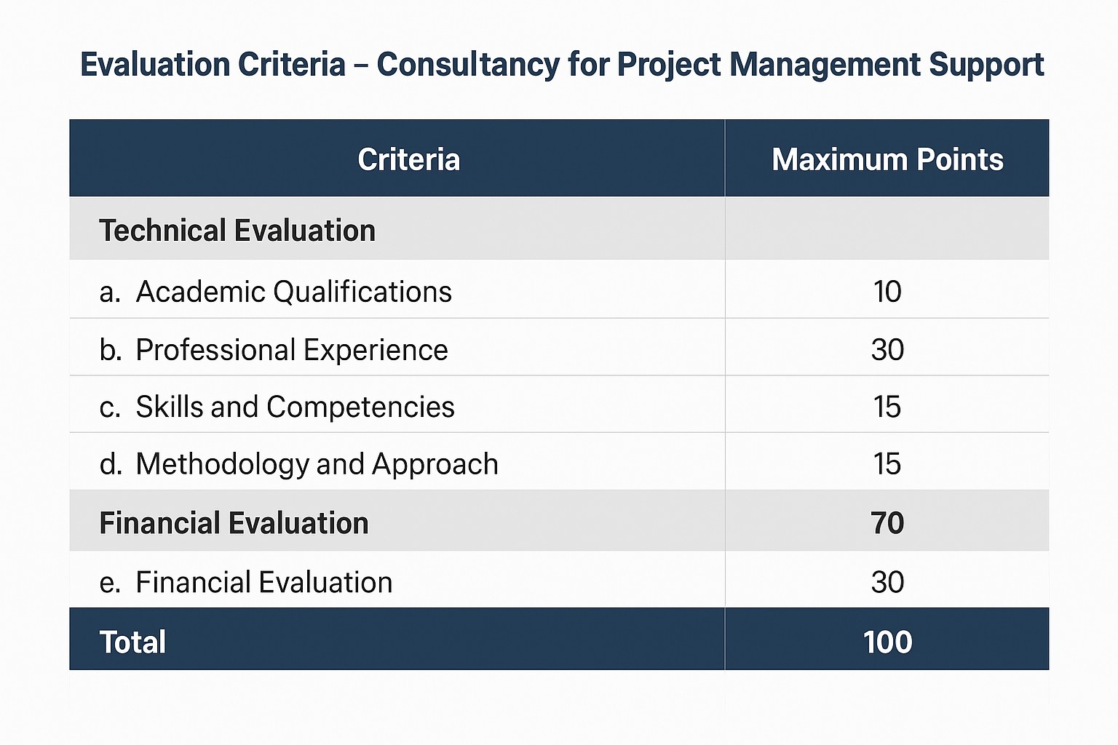
Task: Select the Total label in the footer row
Action: 132,642
